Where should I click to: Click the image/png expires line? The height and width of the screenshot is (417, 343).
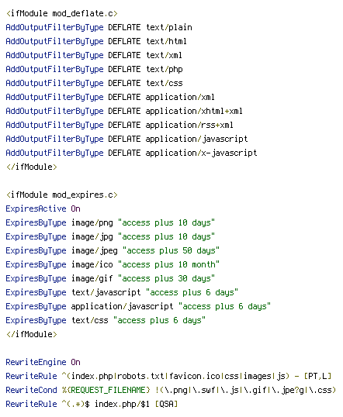(x=110, y=222)
